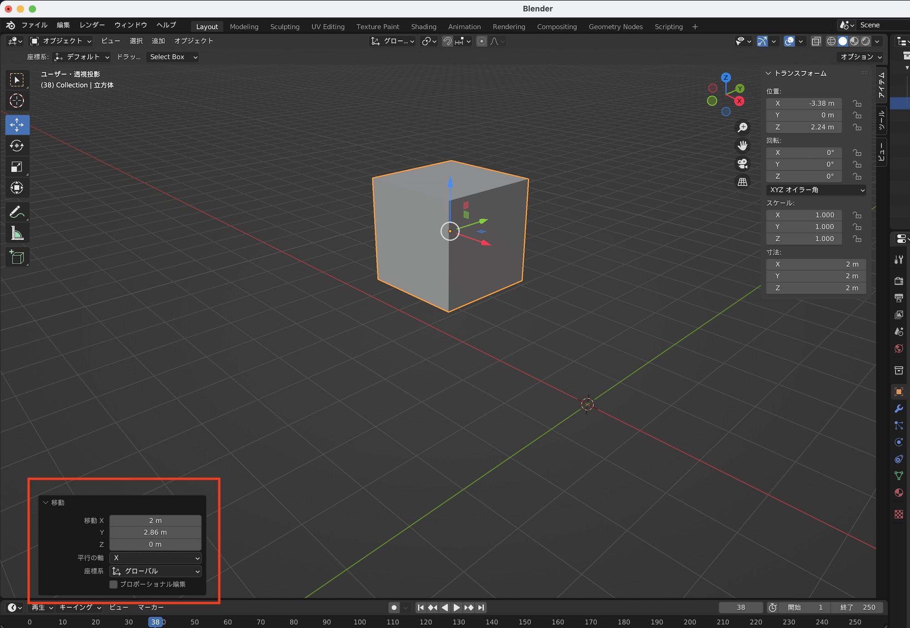Select the Scale tool in toolbar

pos(17,167)
